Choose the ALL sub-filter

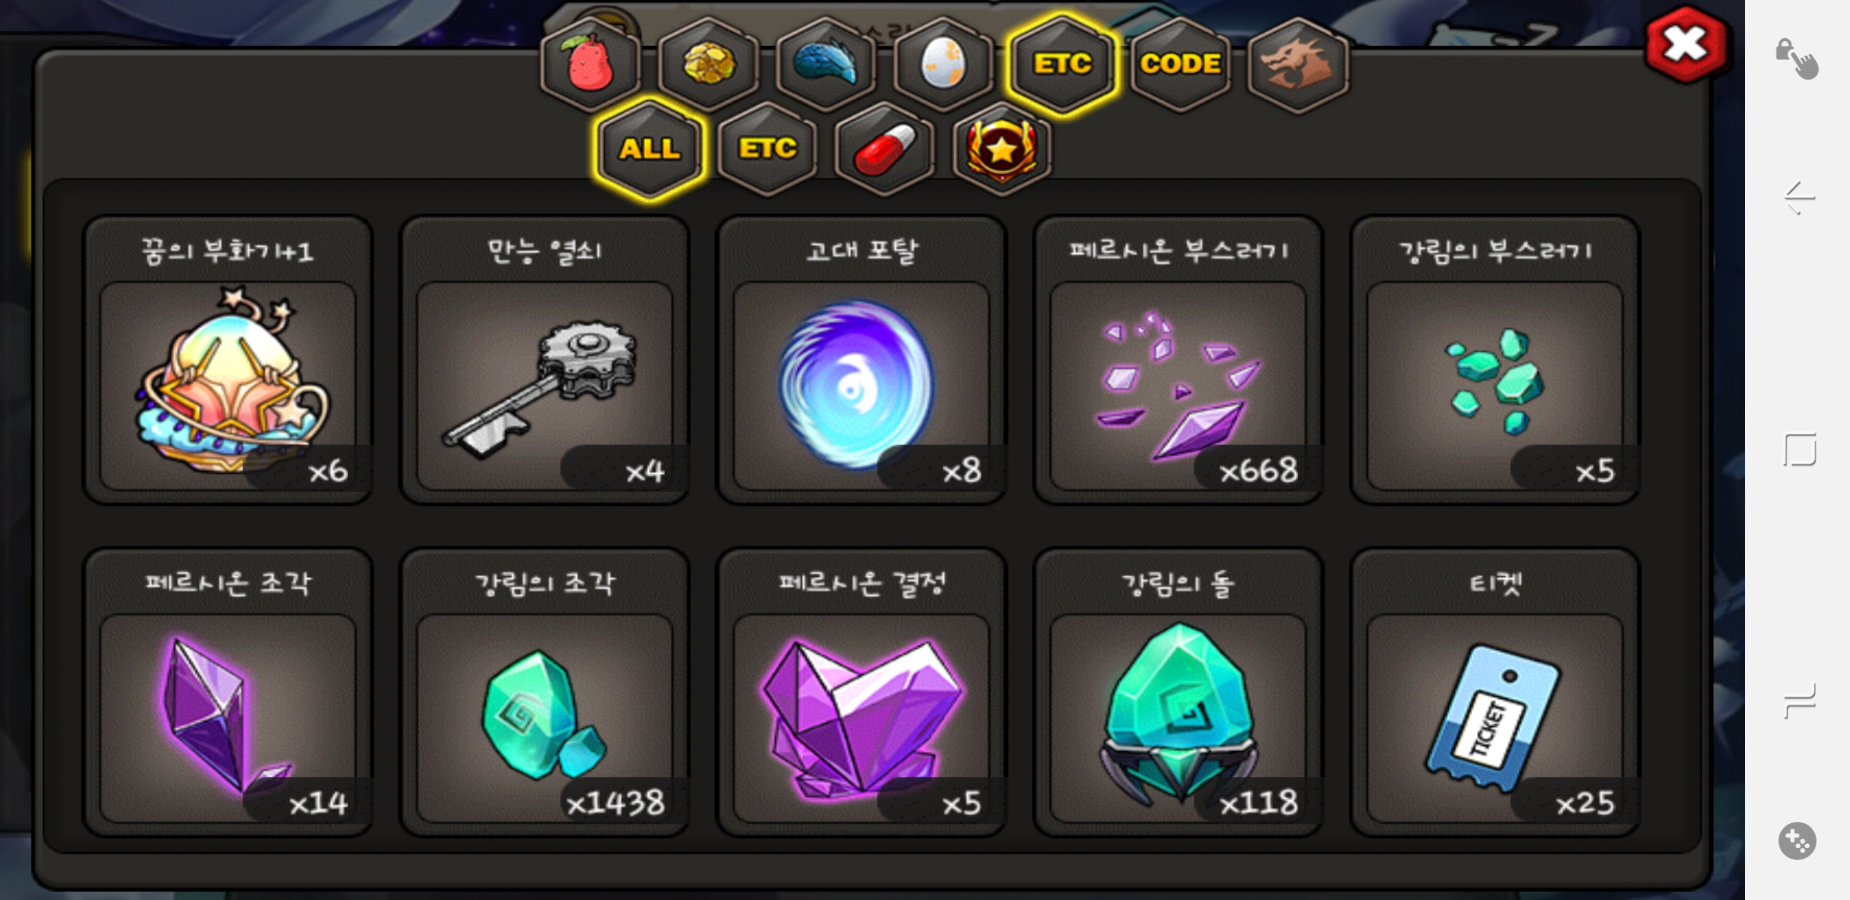(650, 149)
